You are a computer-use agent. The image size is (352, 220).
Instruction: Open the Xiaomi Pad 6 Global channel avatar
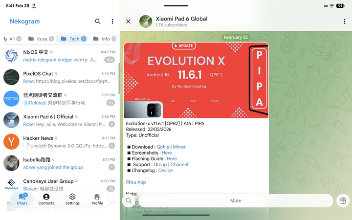tap(146, 22)
